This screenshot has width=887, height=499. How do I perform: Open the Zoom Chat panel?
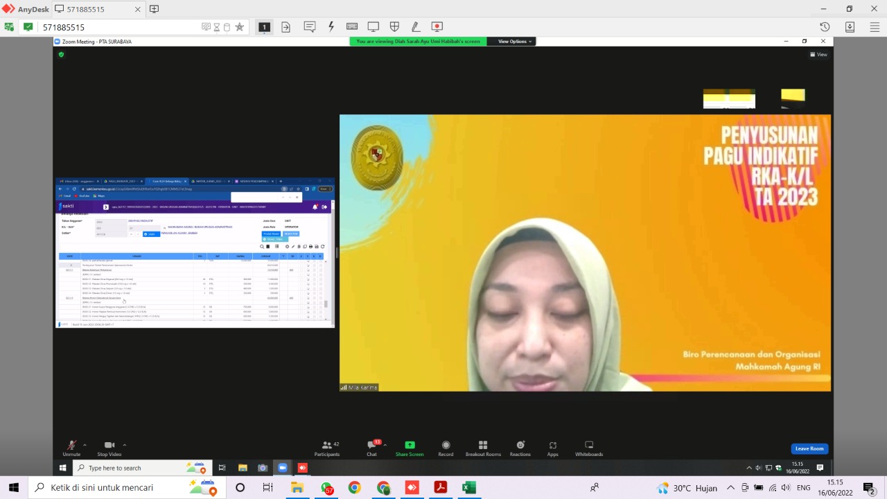[x=371, y=446]
